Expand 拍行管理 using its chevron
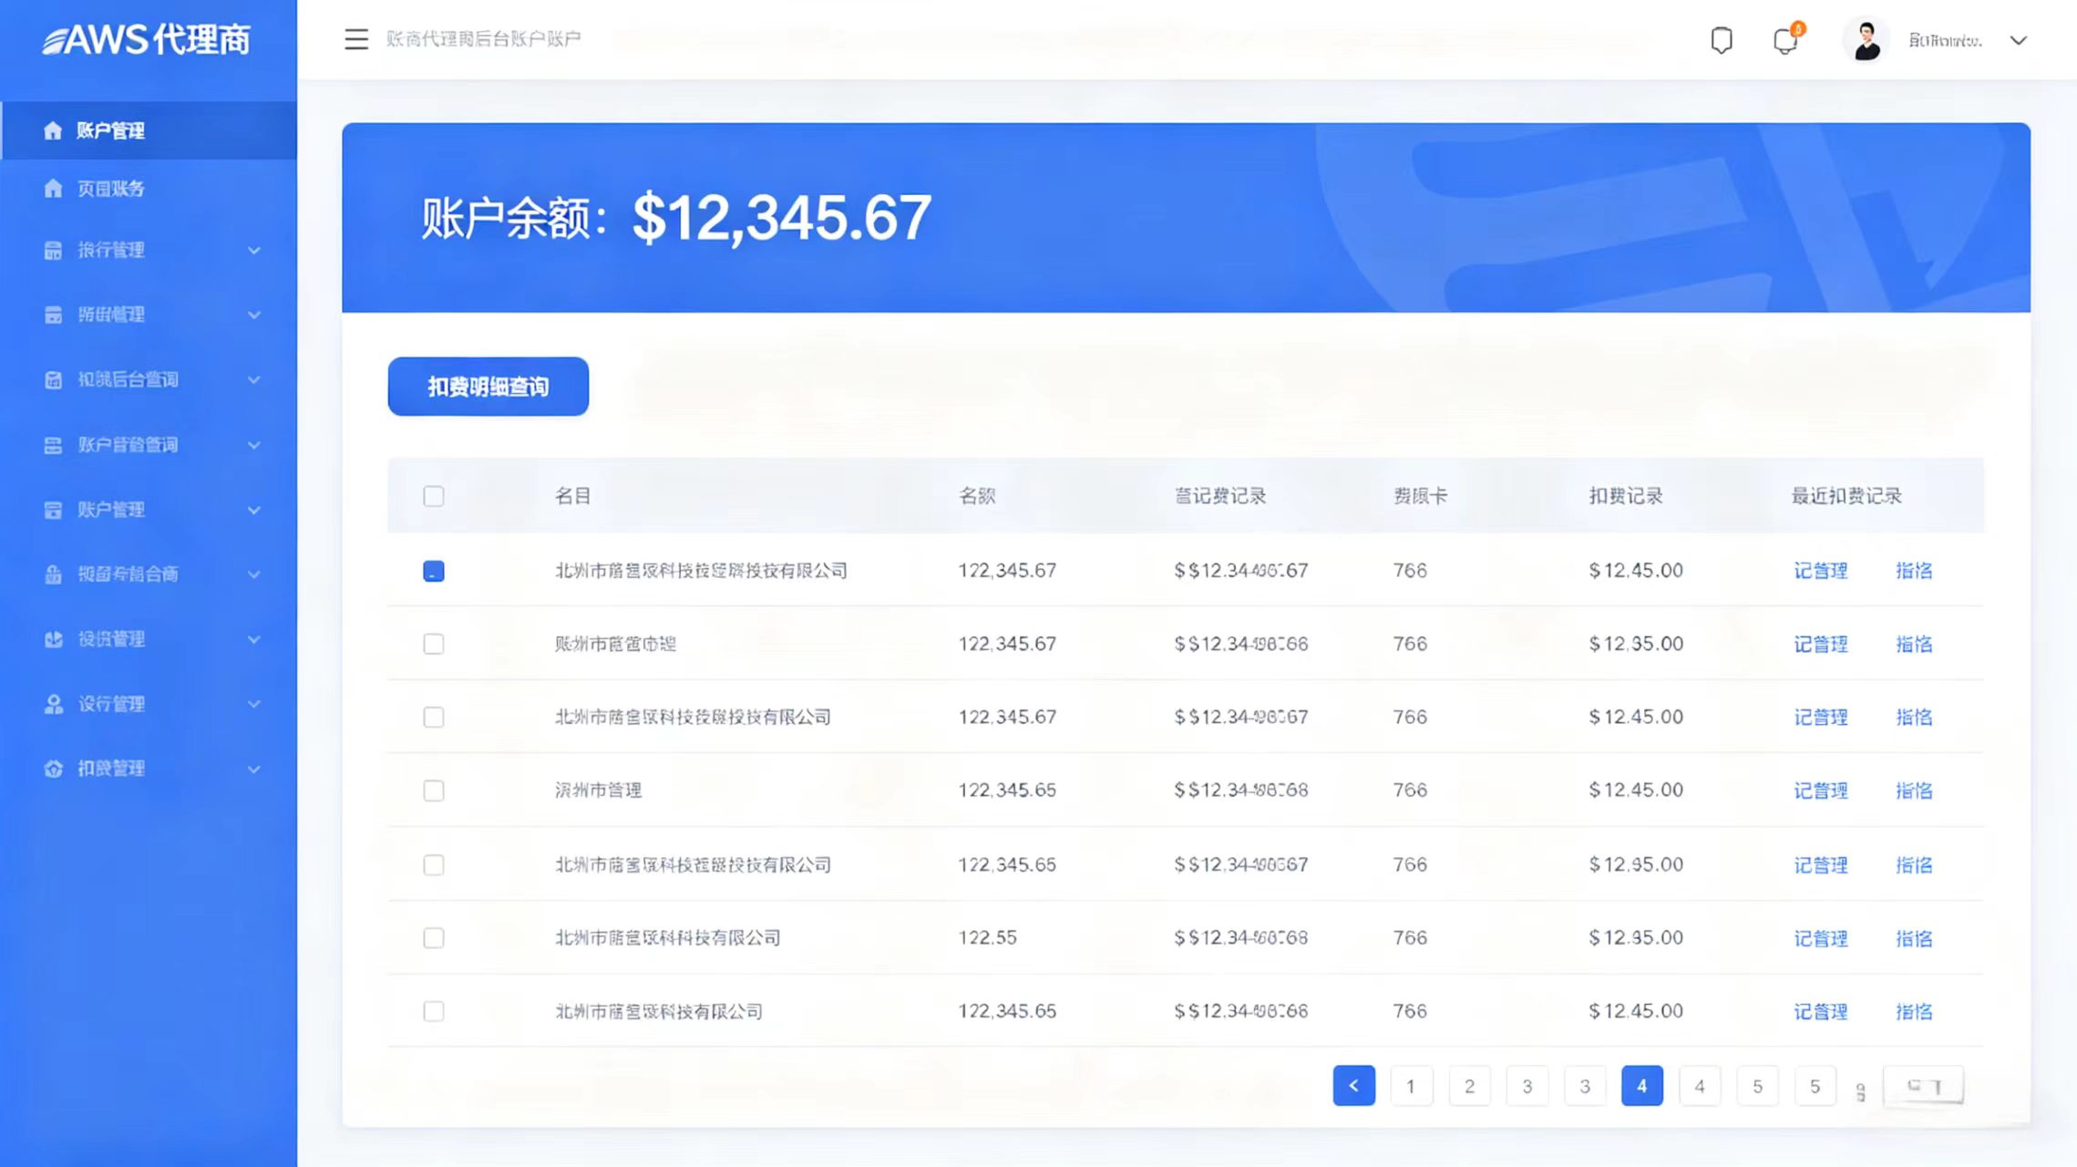This screenshot has height=1167, width=2077. tap(254, 250)
